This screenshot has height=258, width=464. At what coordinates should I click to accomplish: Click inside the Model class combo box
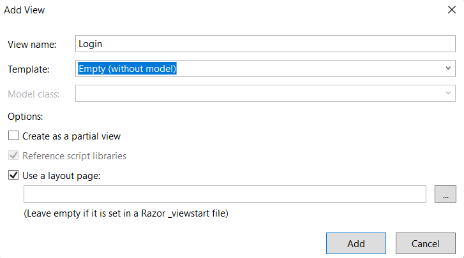(265, 93)
